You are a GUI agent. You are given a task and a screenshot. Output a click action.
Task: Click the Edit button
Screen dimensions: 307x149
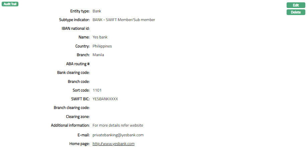tap(296, 5)
